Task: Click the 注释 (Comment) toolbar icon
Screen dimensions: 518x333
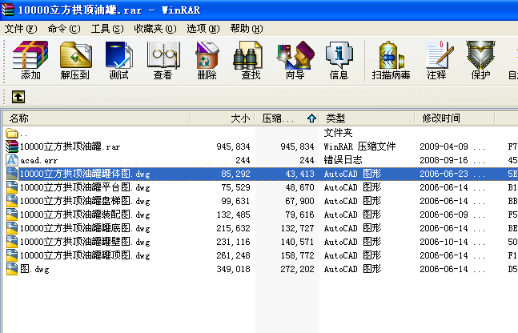Action: click(x=440, y=54)
